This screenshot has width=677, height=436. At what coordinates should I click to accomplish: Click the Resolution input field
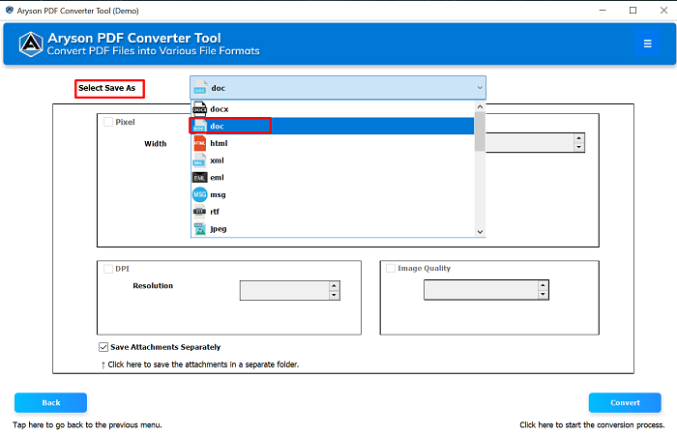click(284, 291)
